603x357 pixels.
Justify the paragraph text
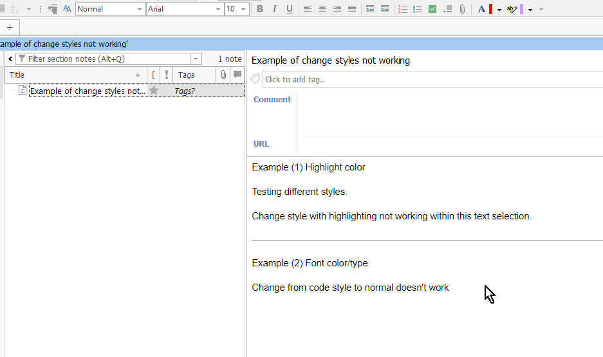click(x=352, y=9)
